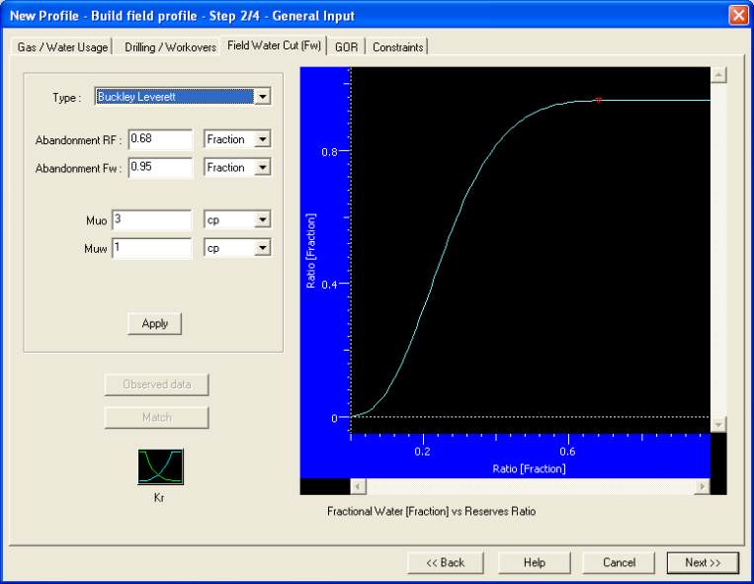
Task: Select the GOR tab
Action: pyautogui.click(x=346, y=47)
